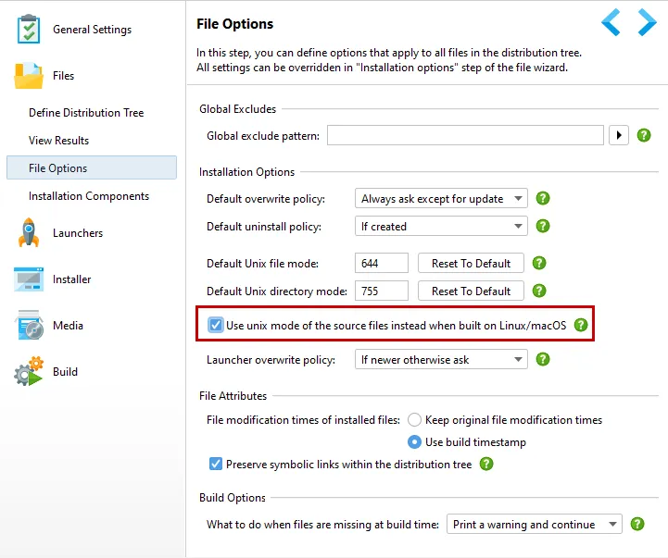Open General Settings clipboard icon
Viewport: 668px width, 558px height.
[x=29, y=29]
